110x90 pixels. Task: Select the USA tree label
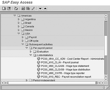[x=27, y=34]
